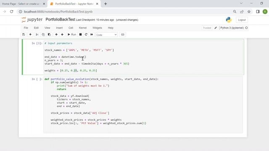Viewport: 269px width, 151px height.
Task: Click the '# input parameters' comment
Action: (x=58, y=43)
